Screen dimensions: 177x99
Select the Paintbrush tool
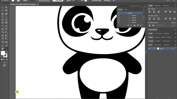[x=6, y=20]
